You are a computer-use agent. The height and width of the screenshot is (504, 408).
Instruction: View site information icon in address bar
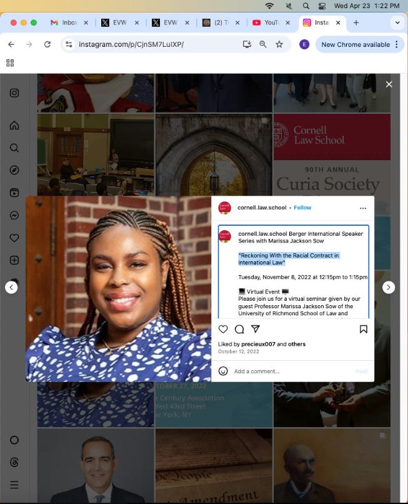(69, 44)
